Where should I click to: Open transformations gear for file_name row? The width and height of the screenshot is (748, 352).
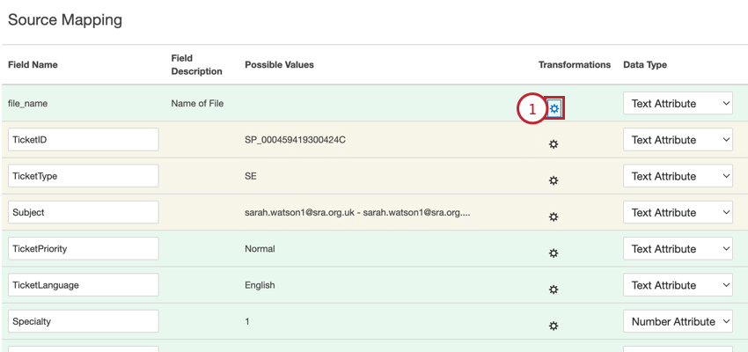point(554,108)
